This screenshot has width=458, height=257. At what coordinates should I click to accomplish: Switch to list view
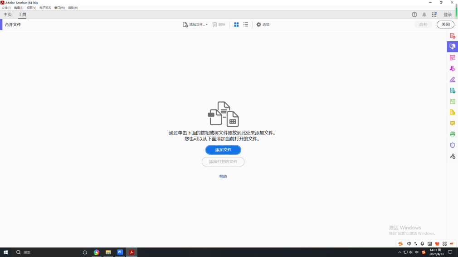tap(245, 24)
